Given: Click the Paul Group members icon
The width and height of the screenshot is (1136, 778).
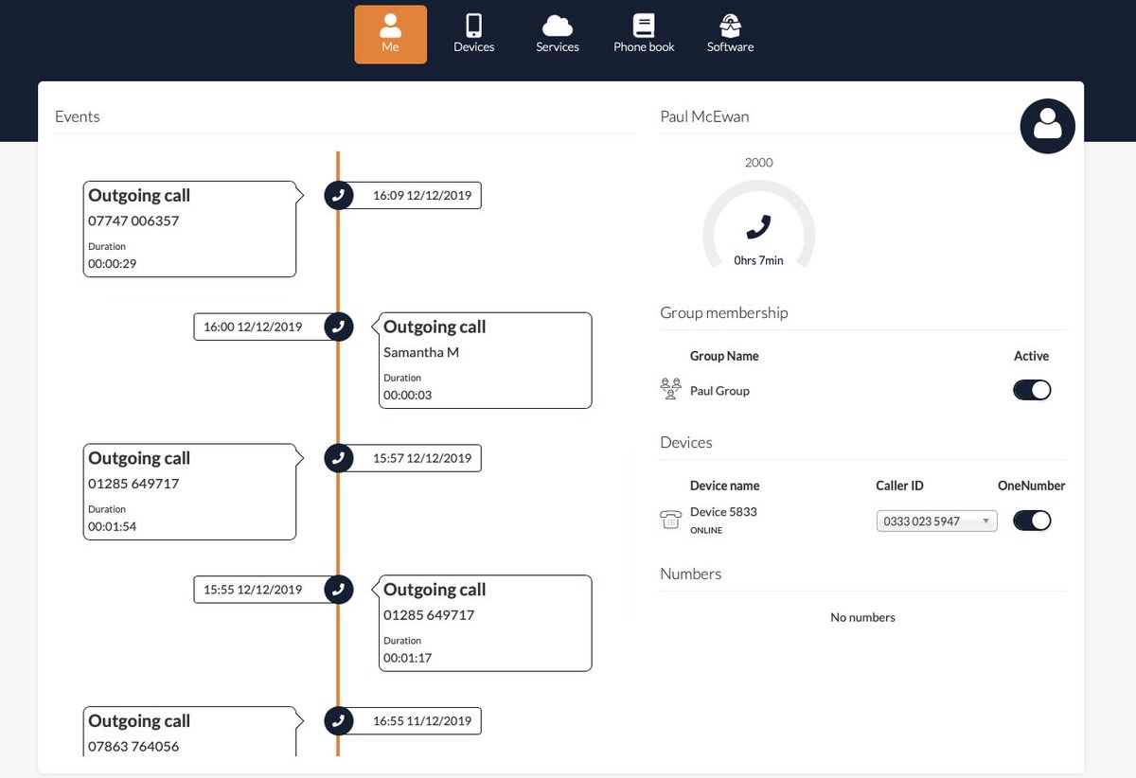Looking at the screenshot, I should coord(670,388).
